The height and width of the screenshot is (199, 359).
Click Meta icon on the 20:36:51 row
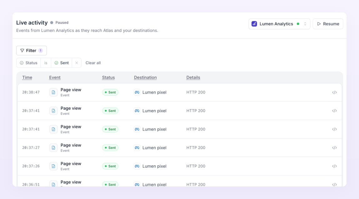click(137, 184)
